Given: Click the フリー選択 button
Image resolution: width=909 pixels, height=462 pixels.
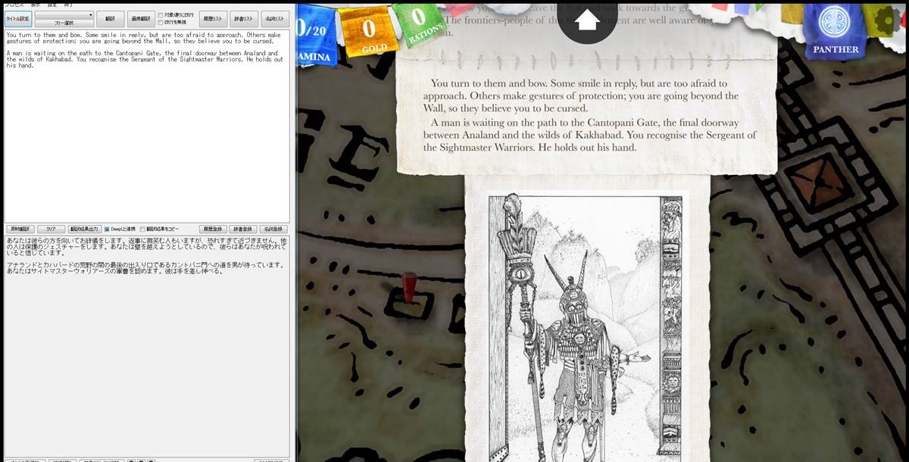Looking at the screenshot, I should tap(64, 23).
